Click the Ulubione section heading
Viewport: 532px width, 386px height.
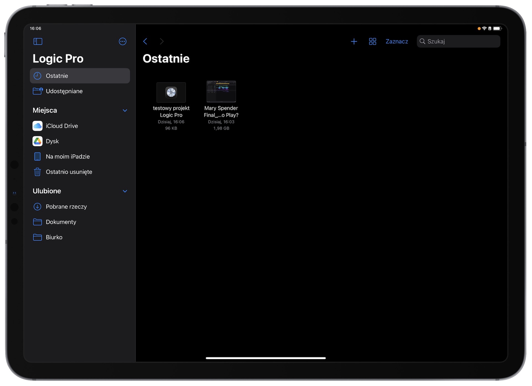coord(47,191)
